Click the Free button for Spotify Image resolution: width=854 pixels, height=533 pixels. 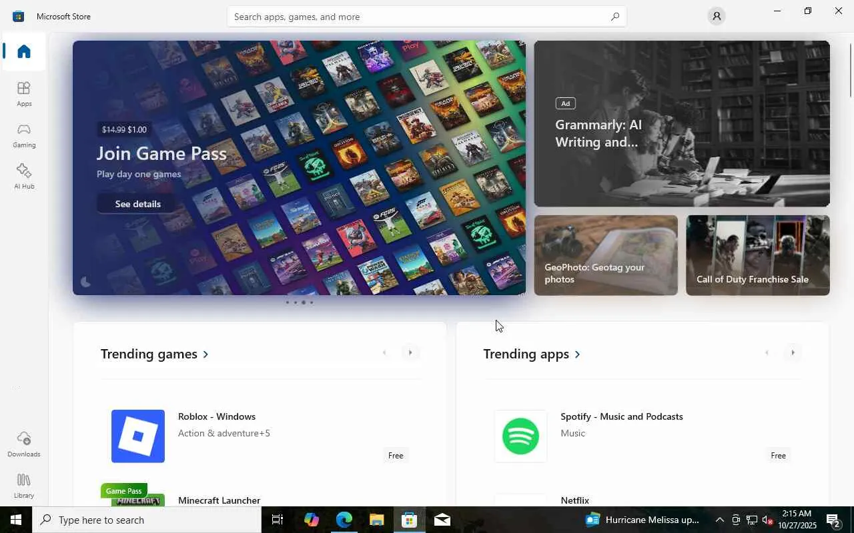pyautogui.click(x=778, y=456)
